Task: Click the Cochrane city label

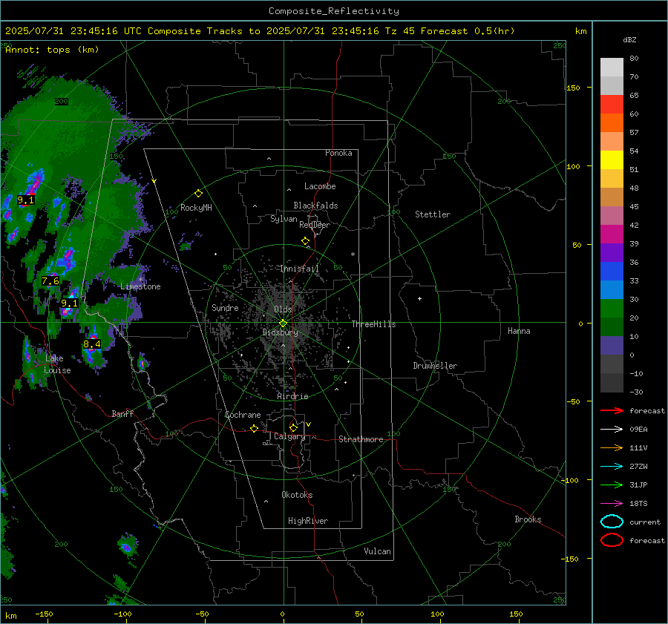Action: [243, 415]
